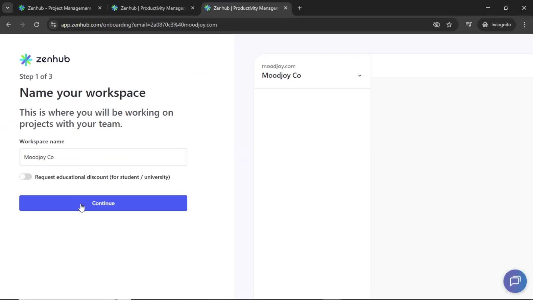Click the Continue button
533x300 pixels.
coord(103,203)
